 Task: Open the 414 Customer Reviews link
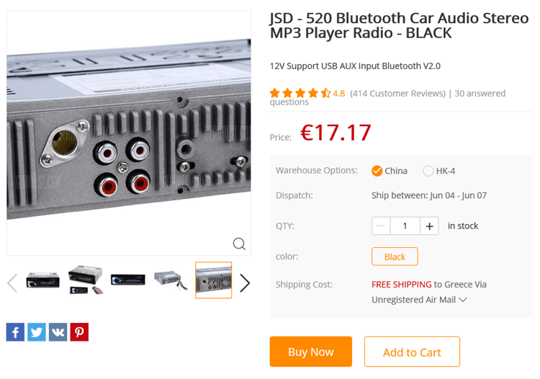coord(397,94)
